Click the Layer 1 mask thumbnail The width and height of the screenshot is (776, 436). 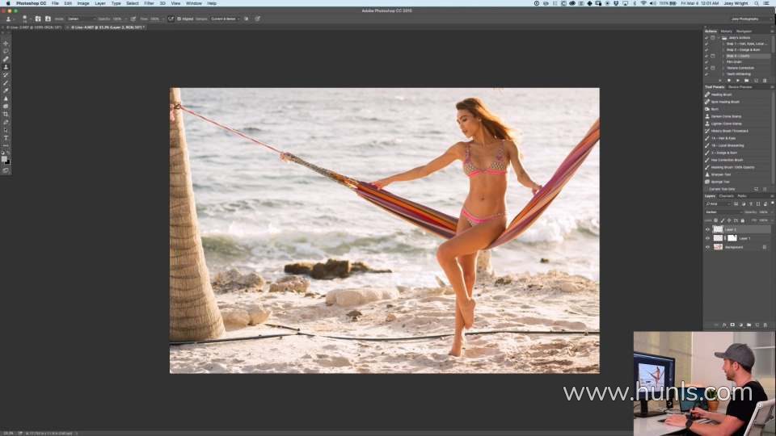coord(732,238)
